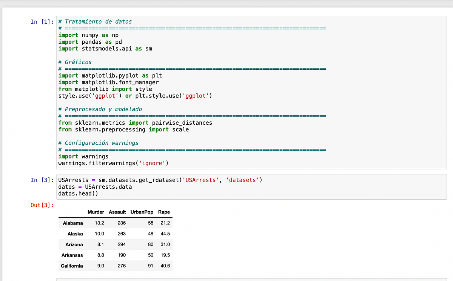Click the Murder column header
Screen dimensions: 453x281
pos(96,212)
